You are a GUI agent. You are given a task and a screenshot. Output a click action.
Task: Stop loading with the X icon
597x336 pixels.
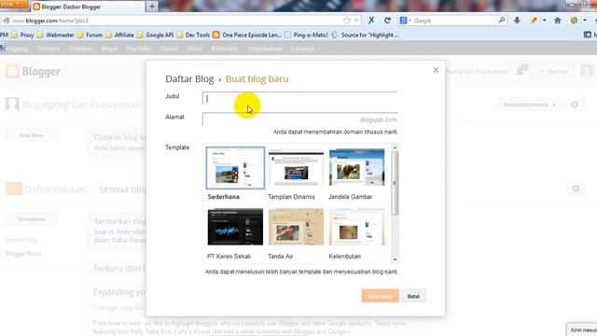371,21
